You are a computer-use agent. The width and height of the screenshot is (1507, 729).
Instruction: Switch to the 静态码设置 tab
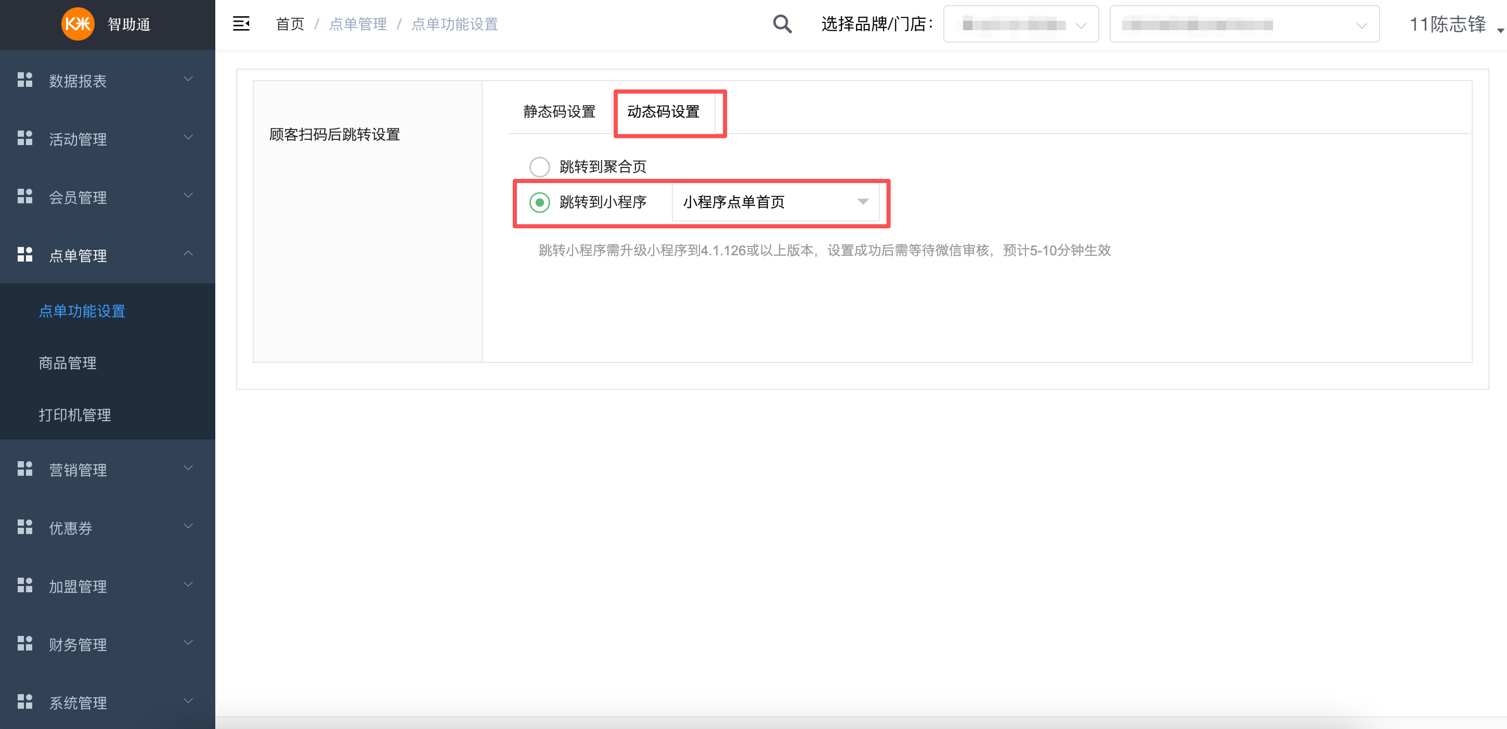[x=560, y=112]
